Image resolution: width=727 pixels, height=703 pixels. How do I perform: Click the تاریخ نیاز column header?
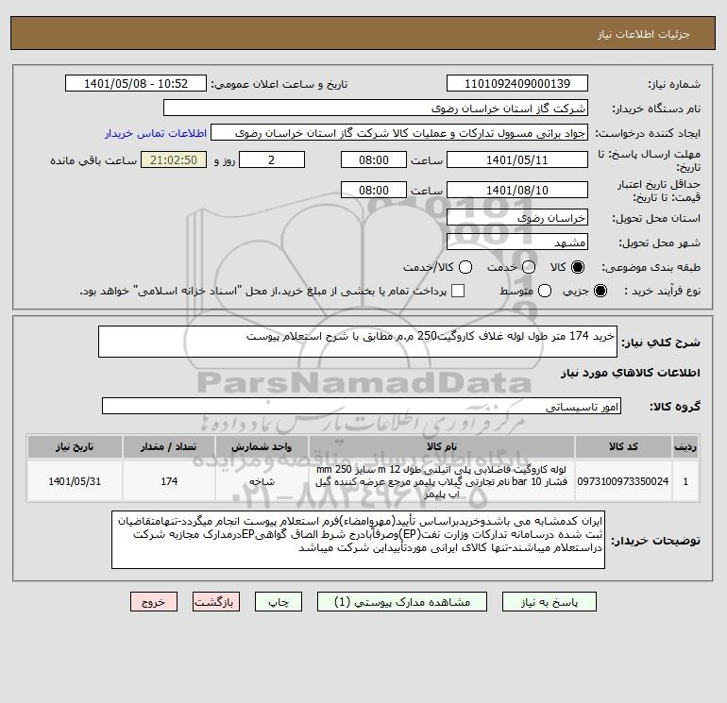pyautogui.click(x=75, y=446)
